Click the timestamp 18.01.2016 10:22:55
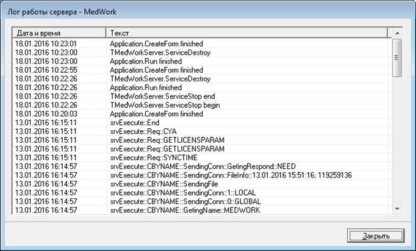The width and height of the screenshot is (416, 251). pyautogui.click(x=46, y=70)
